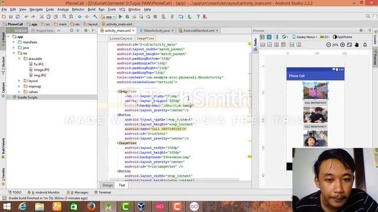Click the LinearLayout breadcrumb

[x=120, y=38]
